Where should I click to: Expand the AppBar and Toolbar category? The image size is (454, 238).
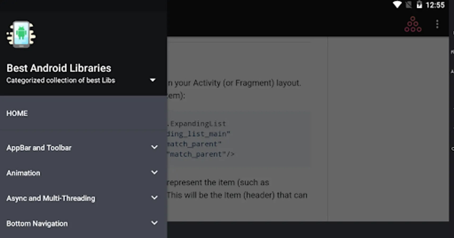coord(155,147)
